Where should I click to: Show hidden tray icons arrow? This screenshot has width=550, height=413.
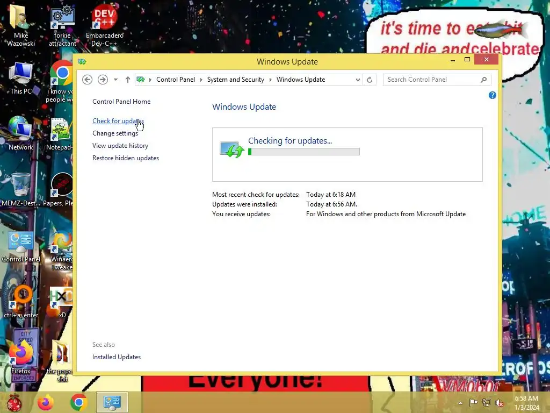(460, 403)
